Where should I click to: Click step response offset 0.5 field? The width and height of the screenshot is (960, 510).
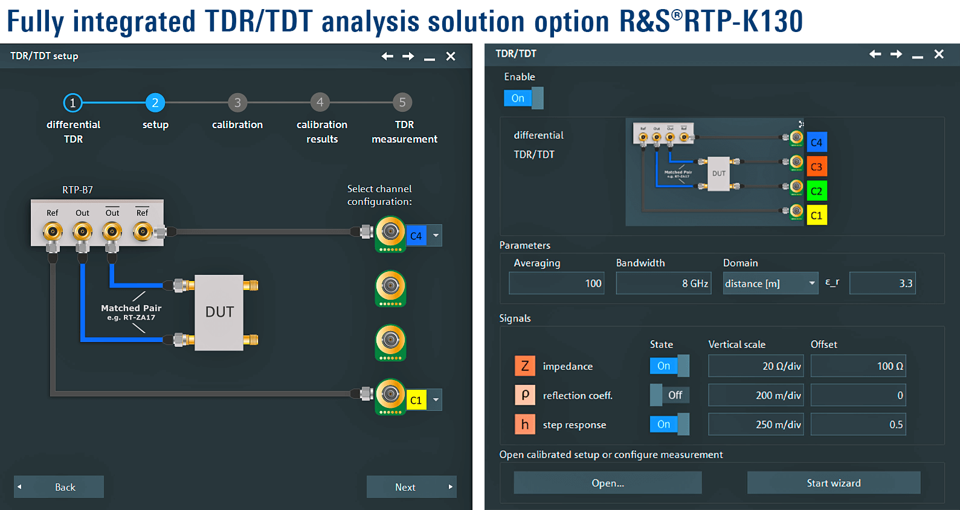coord(858,424)
